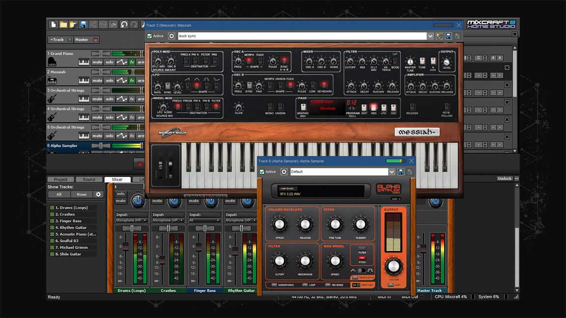Toggle LOOP mode on the Alpha Sampler

(304, 285)
